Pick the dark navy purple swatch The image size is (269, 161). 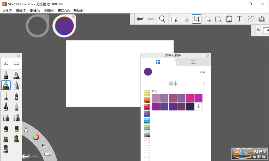pos(190,107)
